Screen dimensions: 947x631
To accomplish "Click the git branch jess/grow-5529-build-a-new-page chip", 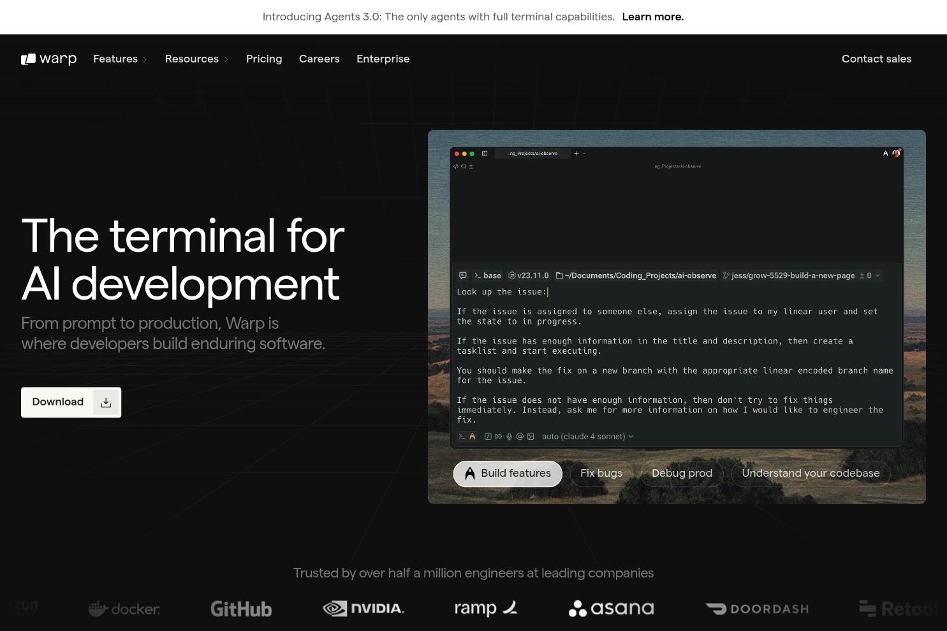I will (x=789, y=275).
